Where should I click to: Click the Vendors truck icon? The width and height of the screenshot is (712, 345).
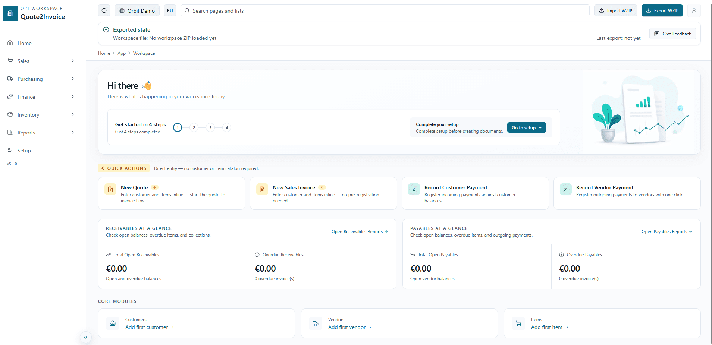pyautogui.click(x=315, y=323)
